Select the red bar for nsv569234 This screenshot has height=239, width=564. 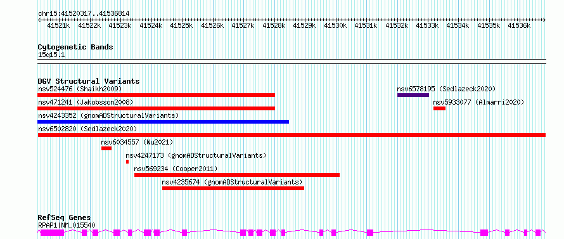[x=237, y=175]
